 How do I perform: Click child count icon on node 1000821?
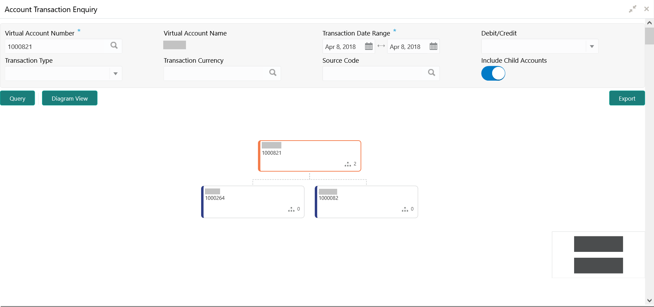(x=348, y=164)
